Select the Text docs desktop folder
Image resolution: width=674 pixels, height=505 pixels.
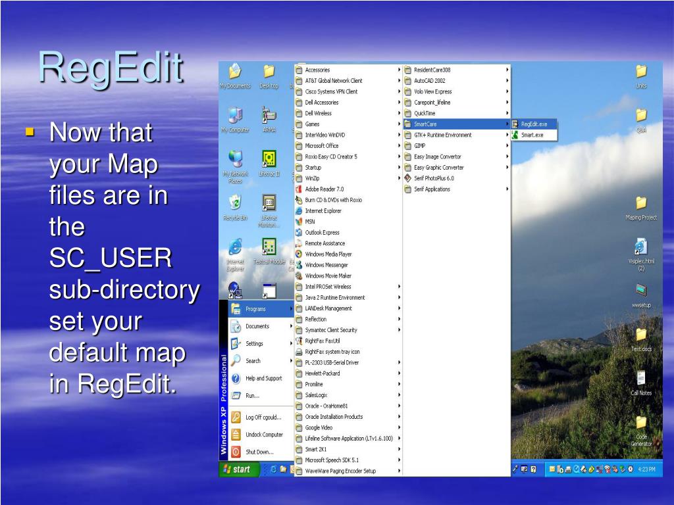coord(641,340)
